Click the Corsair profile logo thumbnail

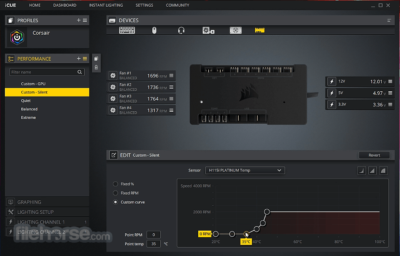17,37
